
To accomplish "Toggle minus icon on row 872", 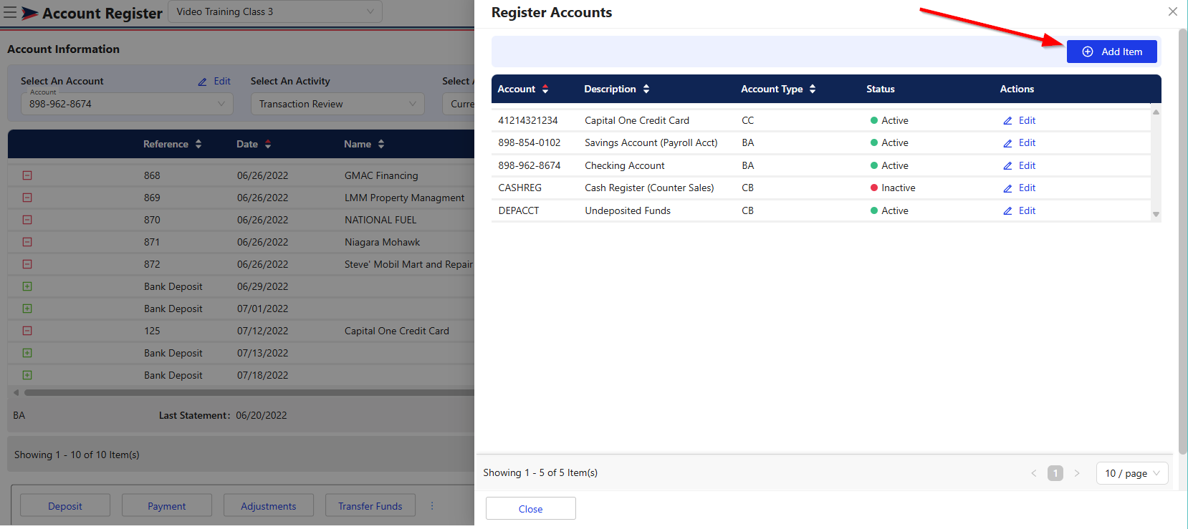I will [x=27, y=264].
